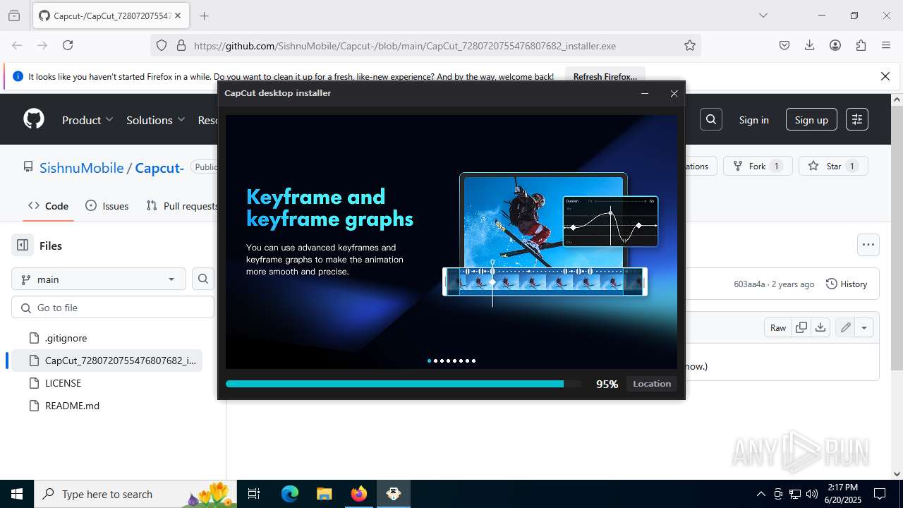Viewport: 903px width, 508px height.
Task: Open Firefox tab overview icon
Action: tap(14, 16)
